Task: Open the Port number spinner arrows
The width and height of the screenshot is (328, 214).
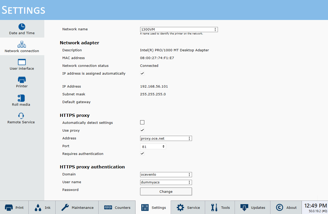Action: tap(163, 146)
